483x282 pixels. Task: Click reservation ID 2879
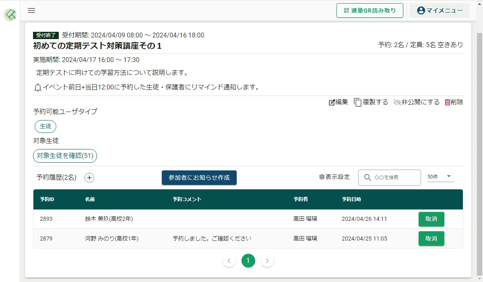[x=46, y=238]
